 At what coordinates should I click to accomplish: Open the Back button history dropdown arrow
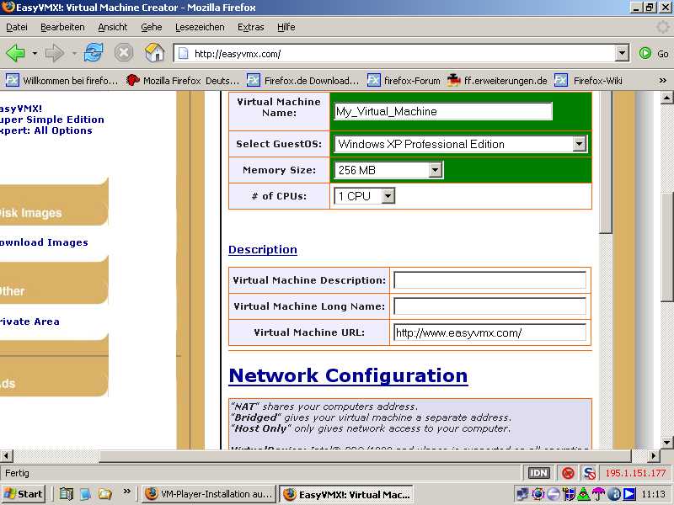click(x=35, y=53)
